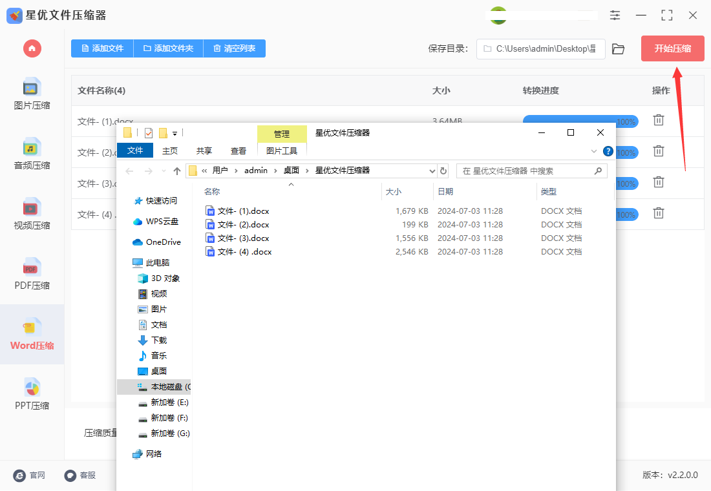Open 客服 link at bottom
This screenshot has height=491, width=711.
click(x=80, y=475)
